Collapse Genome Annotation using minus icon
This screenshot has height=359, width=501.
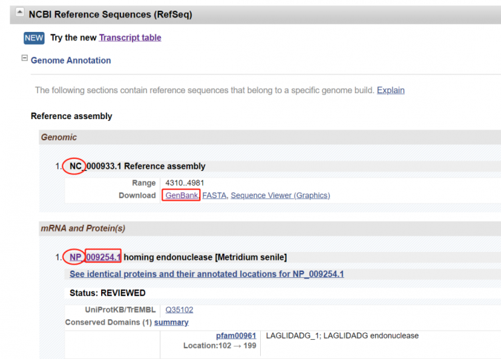[25, 59]
